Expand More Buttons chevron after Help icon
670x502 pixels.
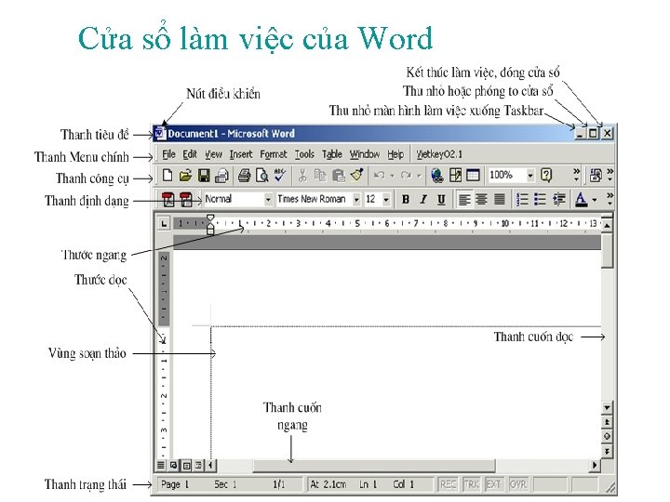(x=576, y=175)
